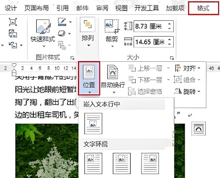Open the 对齐 align menu

187,68
